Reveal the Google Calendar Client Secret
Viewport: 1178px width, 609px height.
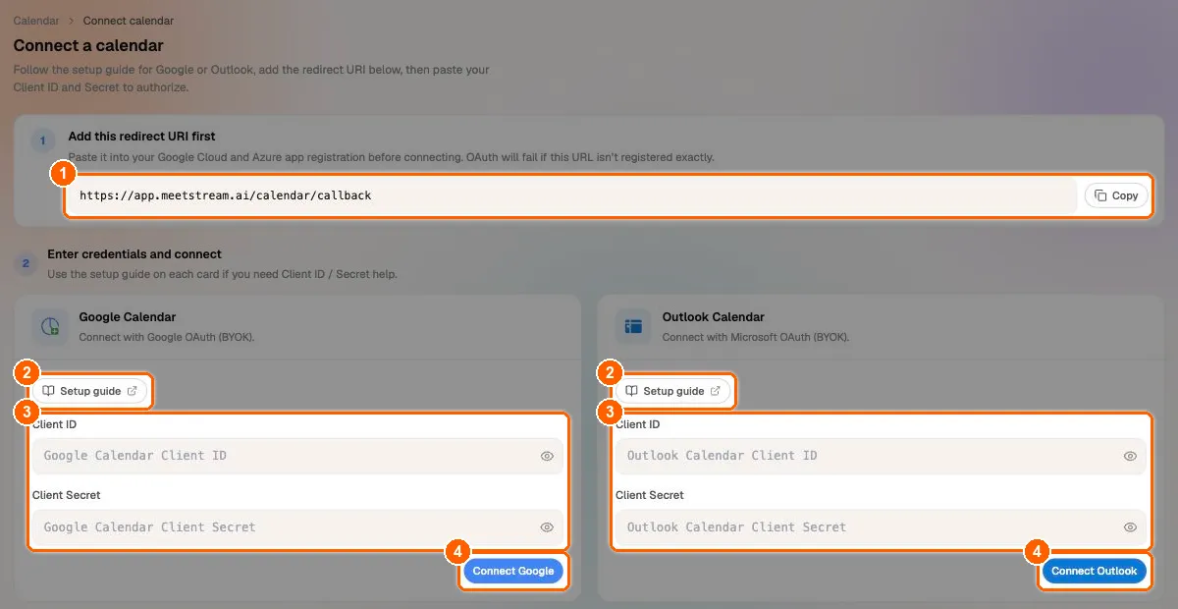pyautogui.click(x=547, y=527)
